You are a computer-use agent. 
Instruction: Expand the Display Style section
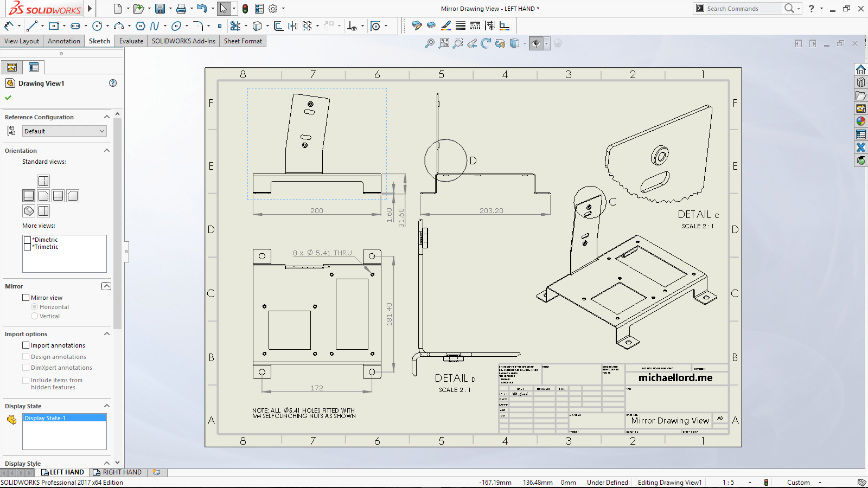click(106, 464)
